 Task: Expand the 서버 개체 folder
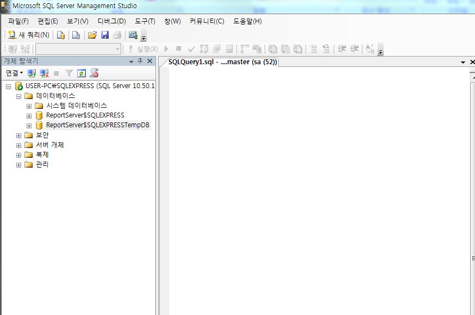tap(19, 145)
